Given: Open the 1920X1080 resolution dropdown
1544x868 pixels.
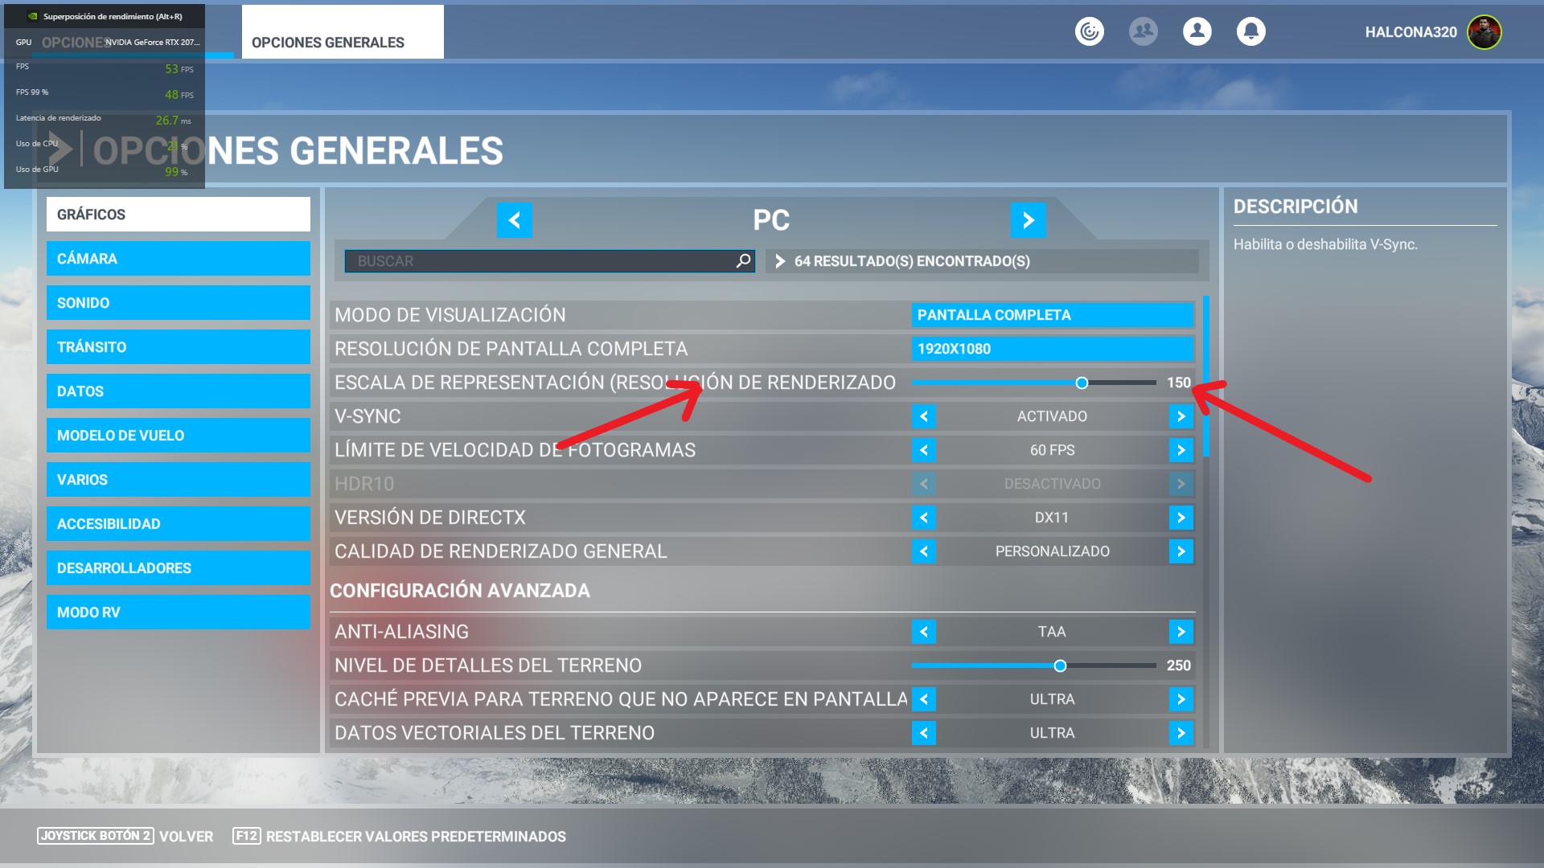Looking at the screenshot, I should tap(1052, 349).
